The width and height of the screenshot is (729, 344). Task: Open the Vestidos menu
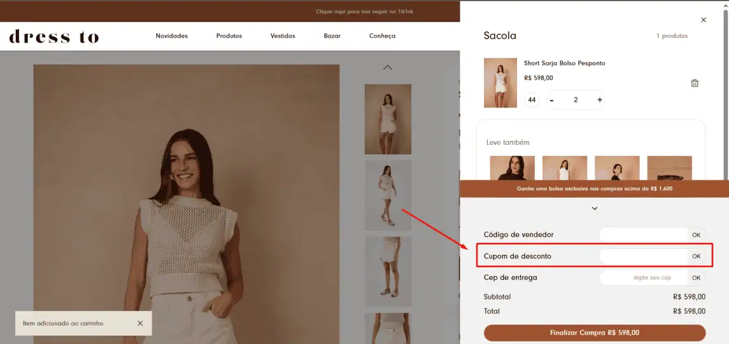[x=283, y=36]
